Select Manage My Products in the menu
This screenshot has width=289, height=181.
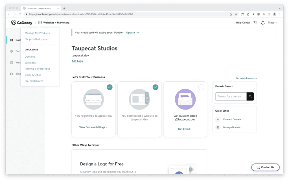[x=37, y=33]
